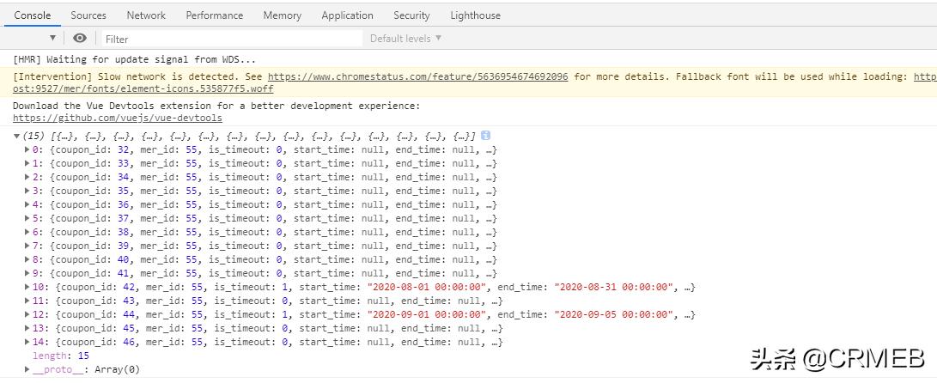
Task: Expand array item 6 with coupon_id 38
Action: (x=27, y=232)
